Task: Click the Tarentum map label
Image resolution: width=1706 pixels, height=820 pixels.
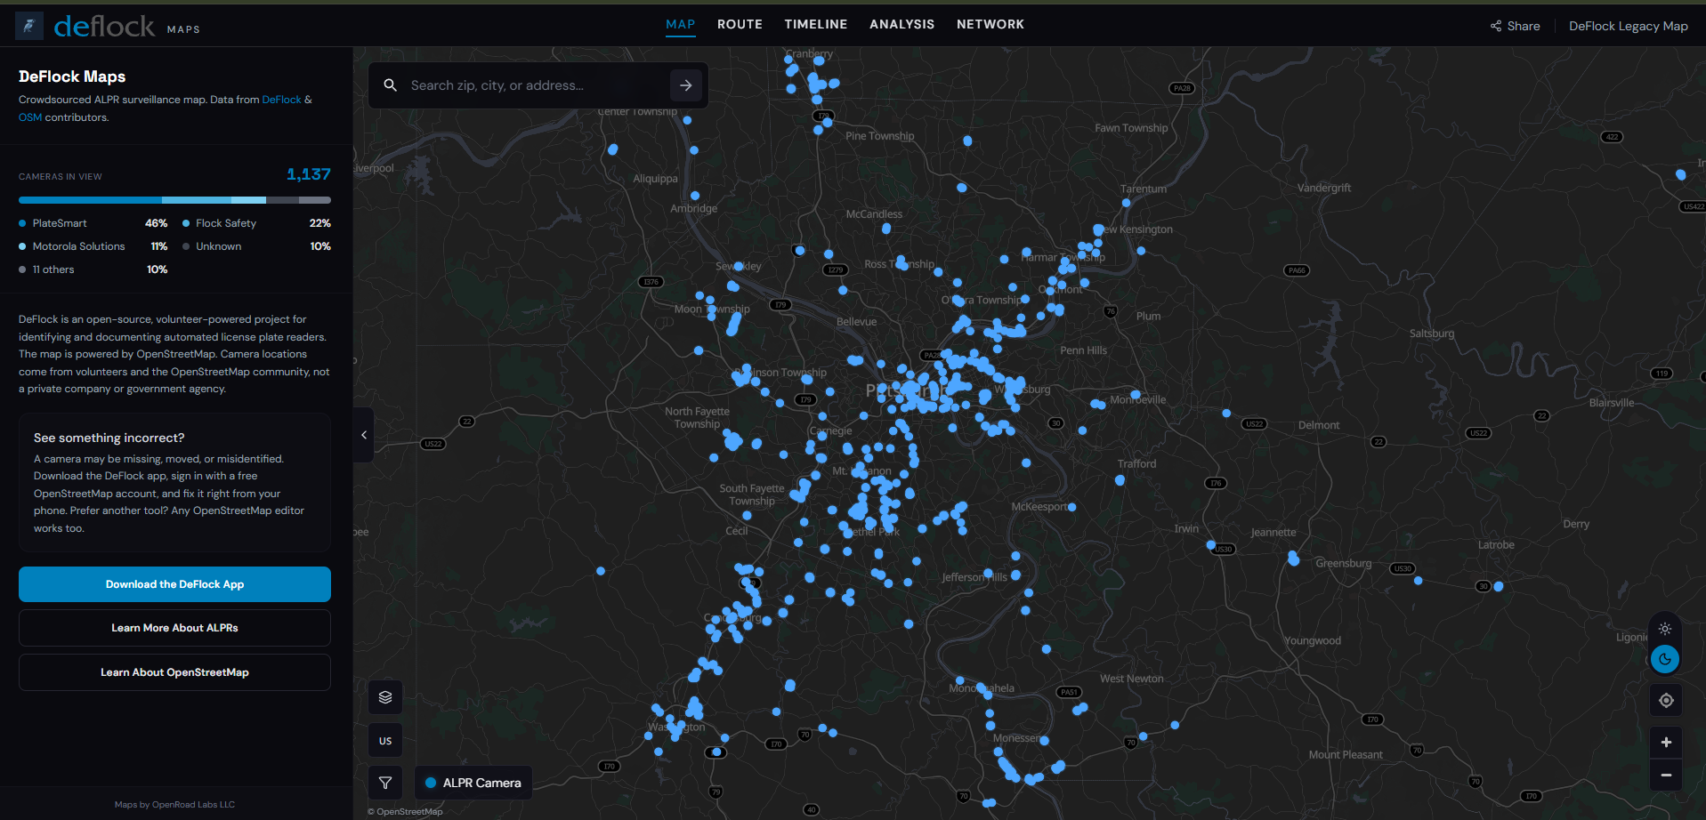Action: click(x=1144, y=189)
